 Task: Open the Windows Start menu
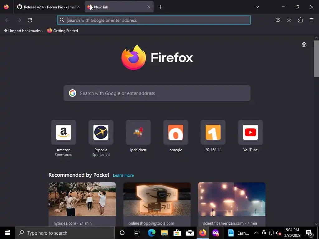tap(7, 233)
